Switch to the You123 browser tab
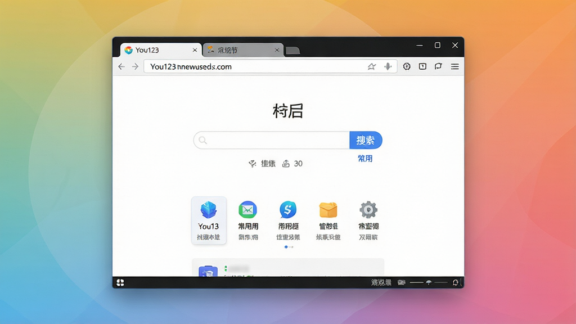 pyautogui.click(x=161, y=50)
